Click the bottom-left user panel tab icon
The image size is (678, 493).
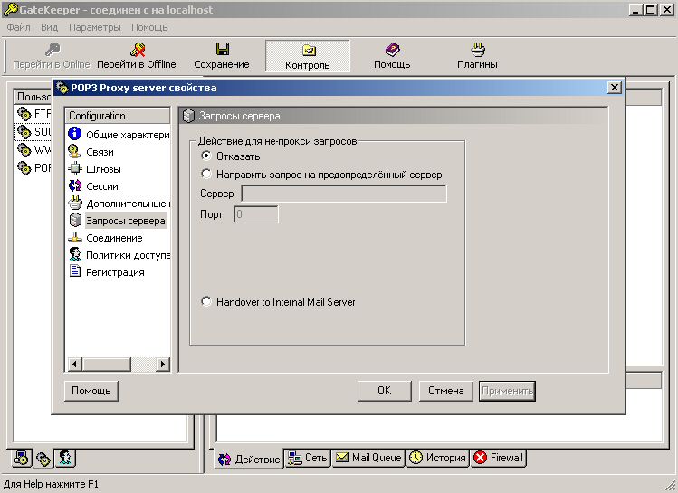[x=65, y=458]
